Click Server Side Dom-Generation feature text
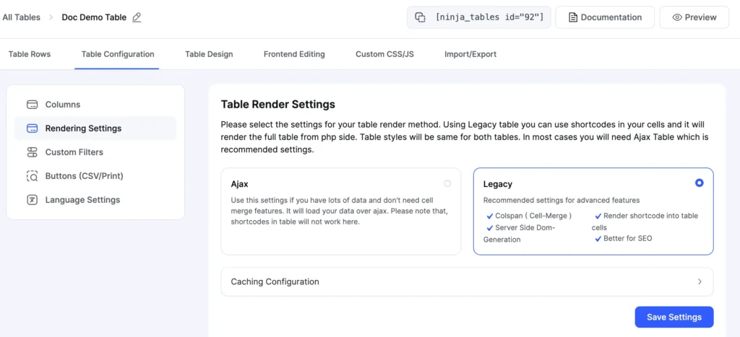The image size is (740, 337). pos(520,234)
